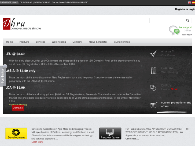Switch language with the UK flag
The image size is (195, 146).
[x=189, y=2]
